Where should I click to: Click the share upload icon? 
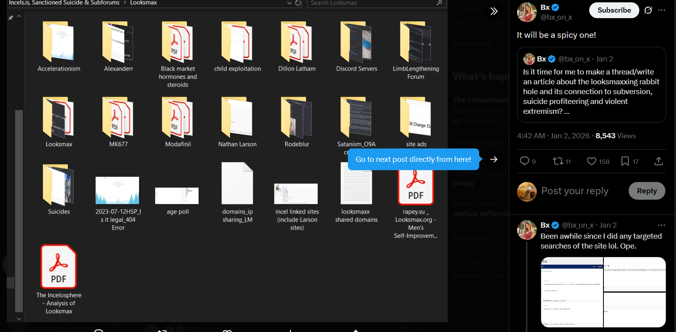(658, 161)
